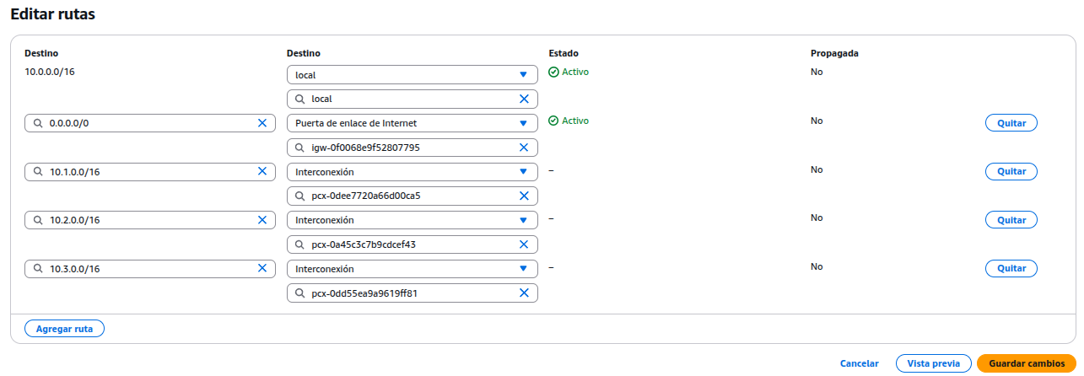Clear the 10.1.0.0/16 destination with X icon

(262, 172)
